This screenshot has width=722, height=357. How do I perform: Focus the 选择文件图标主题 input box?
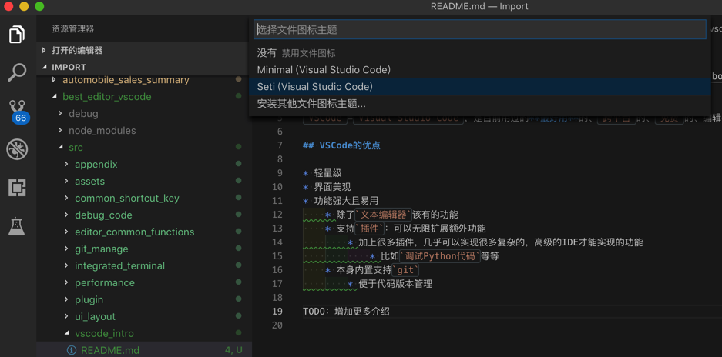click(480, 29)
